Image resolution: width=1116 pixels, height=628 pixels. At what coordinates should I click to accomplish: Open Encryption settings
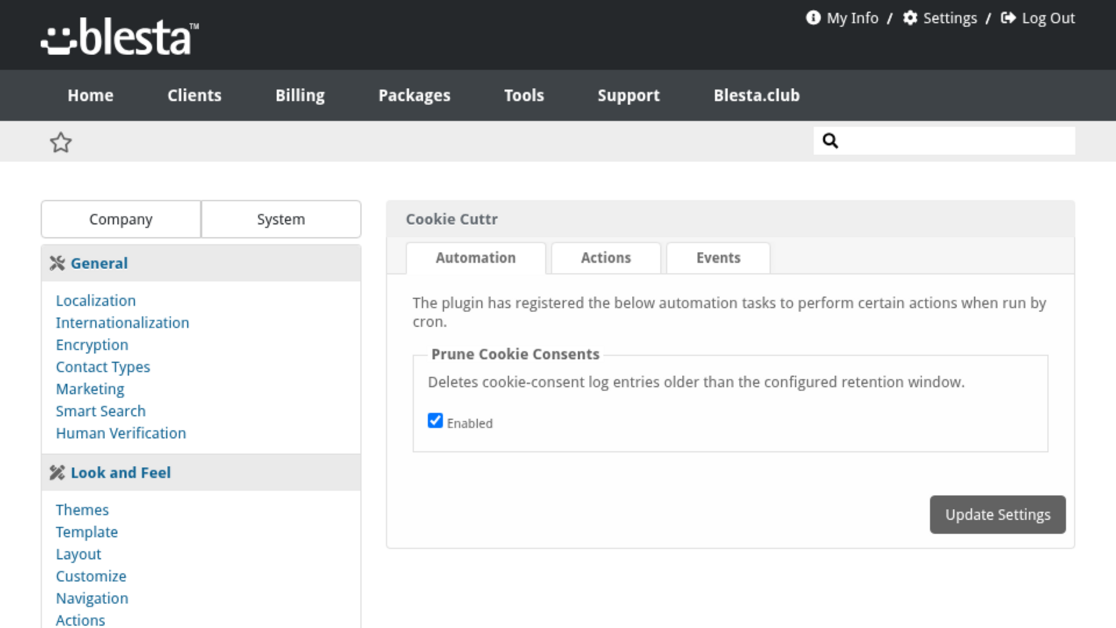[x=92, y=345]
